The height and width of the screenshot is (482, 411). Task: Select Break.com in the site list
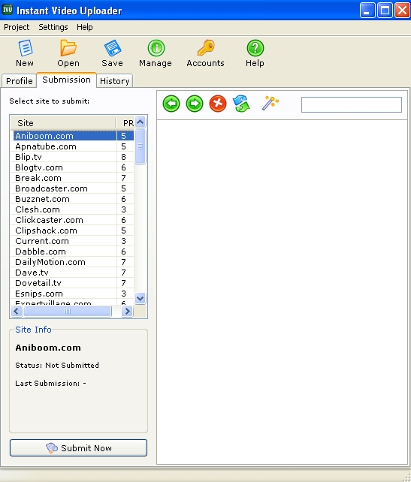point(73,178)
